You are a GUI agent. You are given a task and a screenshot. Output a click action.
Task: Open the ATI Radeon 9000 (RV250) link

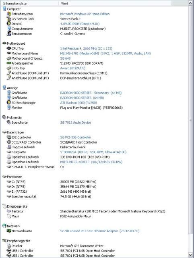click(78, 103)
